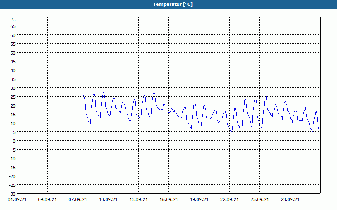337x210 pixels.
Task: Click the Temperatur [°C] chart title
Action: point(173,4)
